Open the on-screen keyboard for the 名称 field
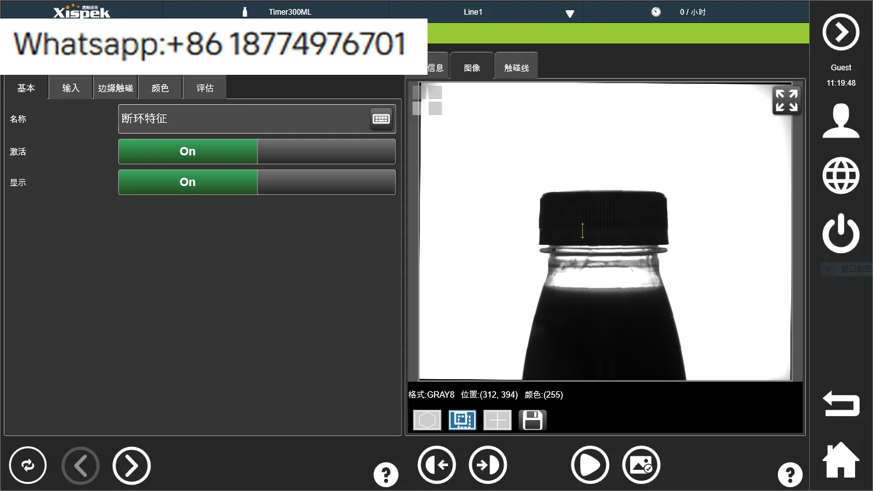The image size is (873, 491). click(x=382, y=119)
